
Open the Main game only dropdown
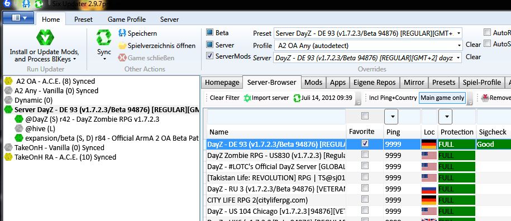pyautogui.click(x=469, y=98)
